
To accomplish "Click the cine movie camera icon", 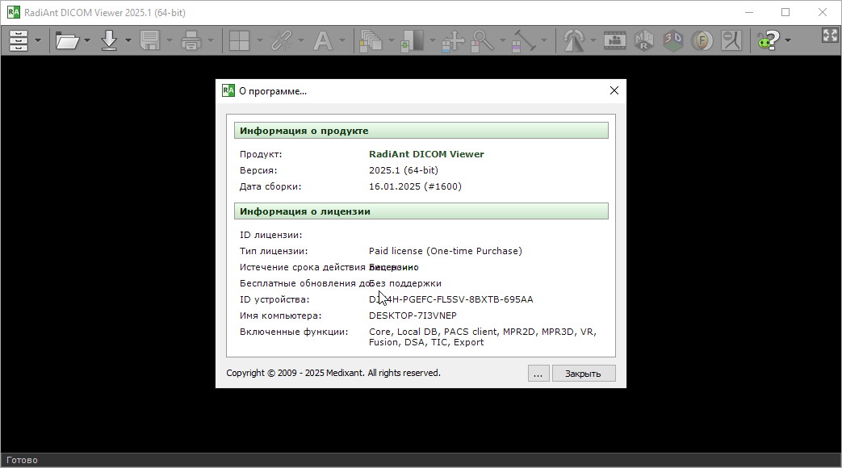I will 615,40.
